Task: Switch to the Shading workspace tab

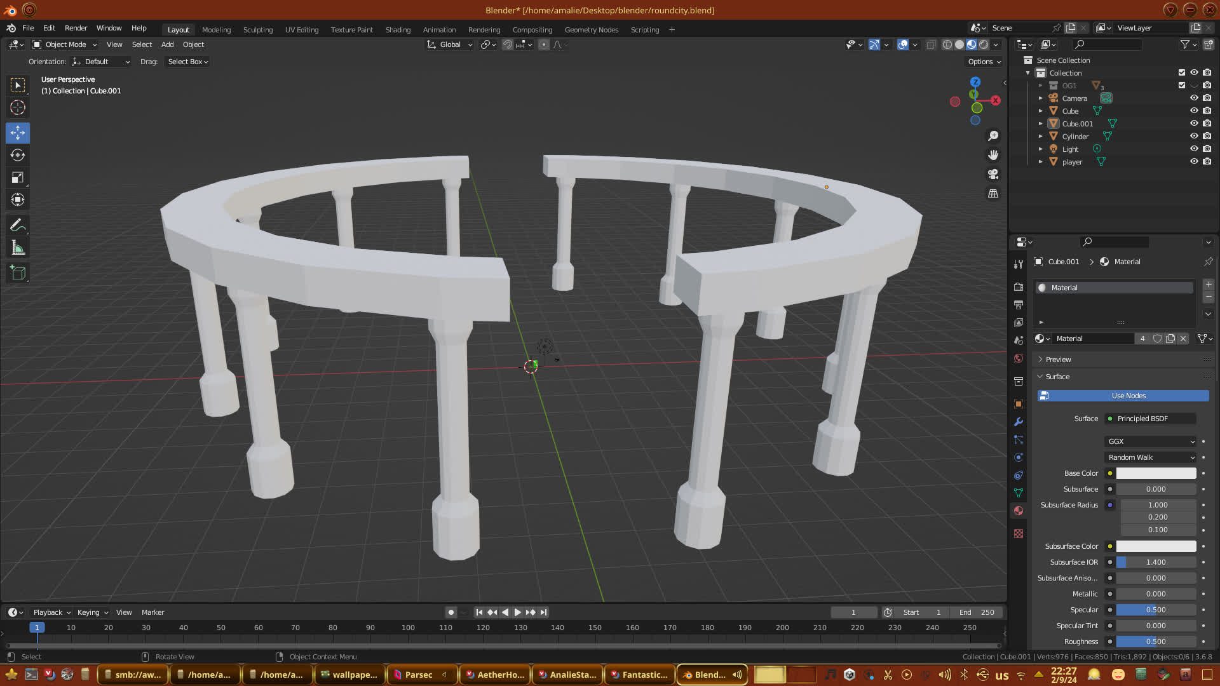Action: coord(398,30)
